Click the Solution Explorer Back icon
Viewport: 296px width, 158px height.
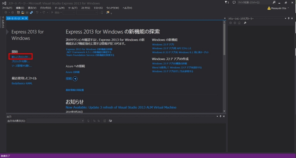click(231, 23)
